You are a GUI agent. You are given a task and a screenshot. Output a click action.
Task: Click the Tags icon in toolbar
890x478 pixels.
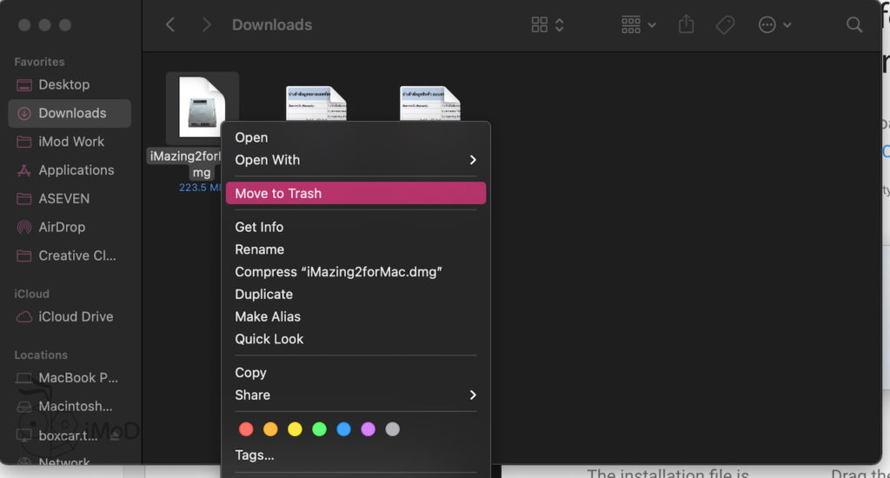coord(725,25)
